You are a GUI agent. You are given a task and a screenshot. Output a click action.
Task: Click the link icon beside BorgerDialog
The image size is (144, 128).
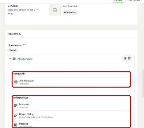16,115
